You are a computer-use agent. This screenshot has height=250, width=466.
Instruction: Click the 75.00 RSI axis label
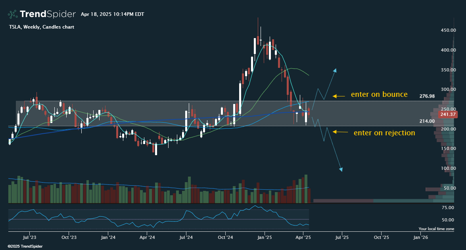(448, 208)
